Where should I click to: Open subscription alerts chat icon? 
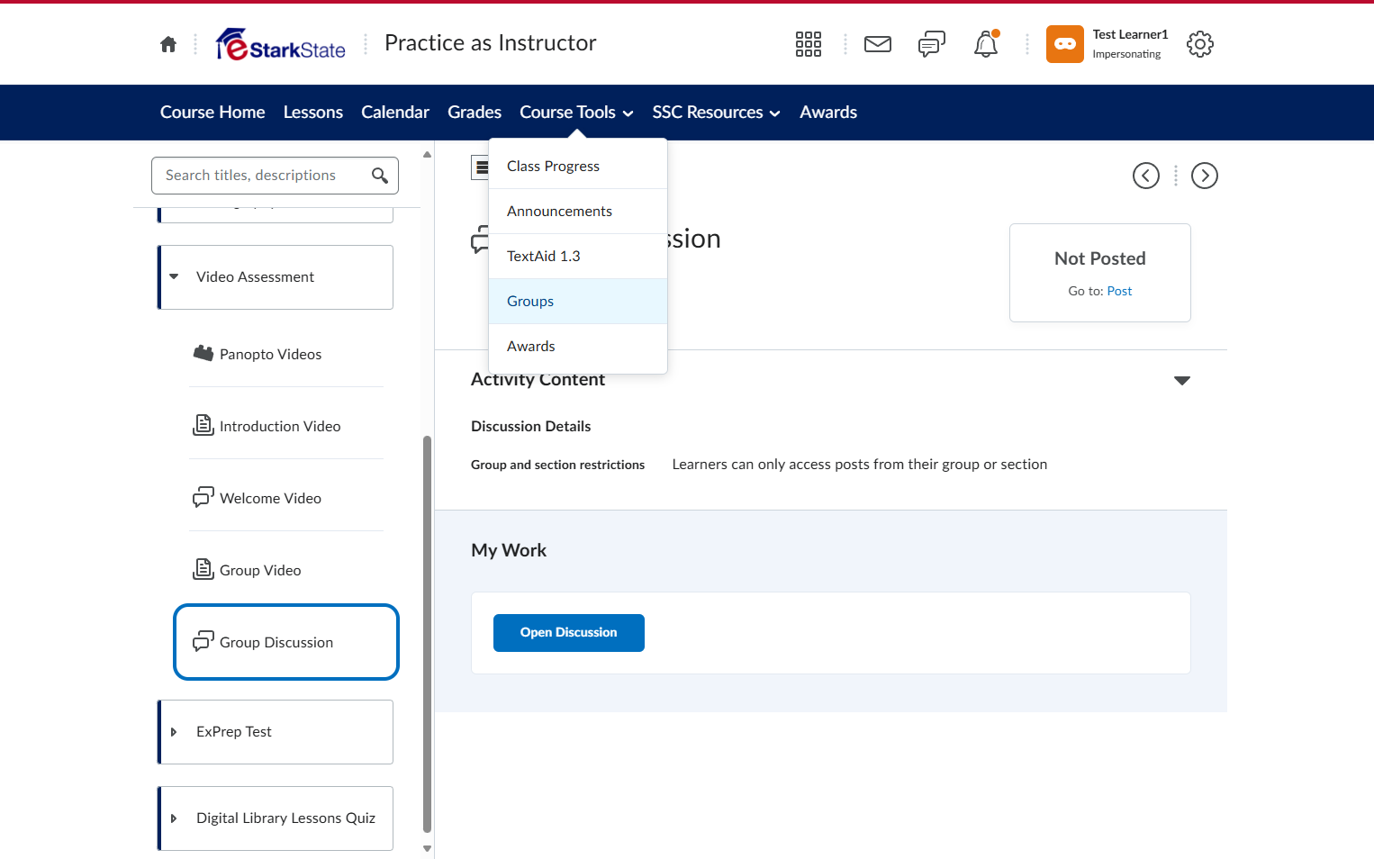coord(932,44)
